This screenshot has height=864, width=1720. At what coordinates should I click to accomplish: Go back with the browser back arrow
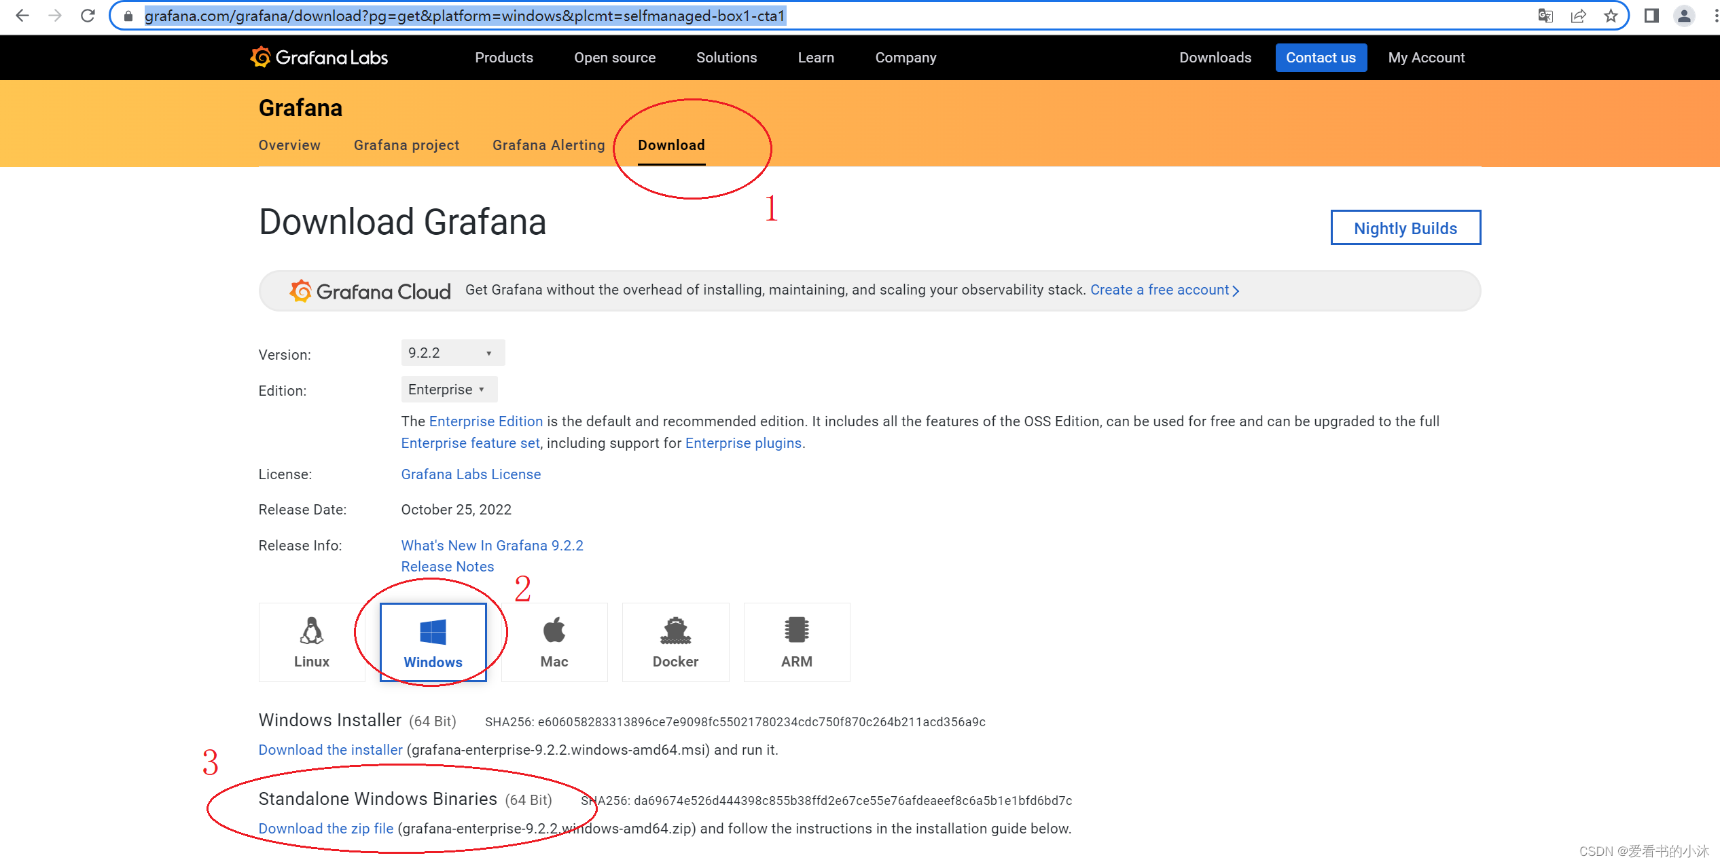(22, 16)
